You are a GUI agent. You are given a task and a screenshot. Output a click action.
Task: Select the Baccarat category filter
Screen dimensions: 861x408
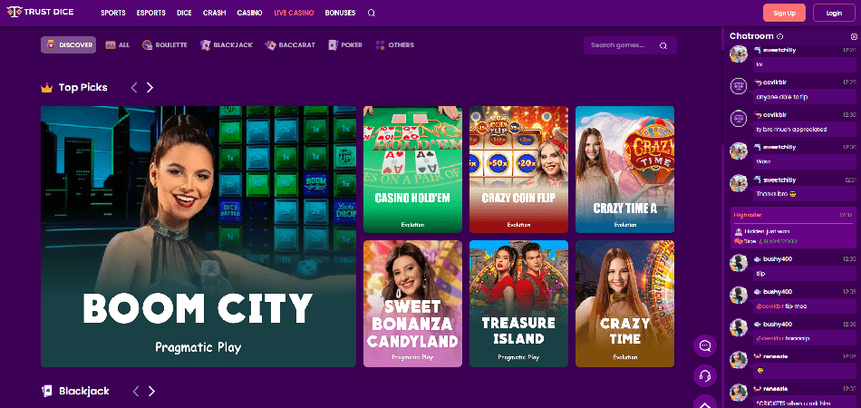tap(290, 45)
